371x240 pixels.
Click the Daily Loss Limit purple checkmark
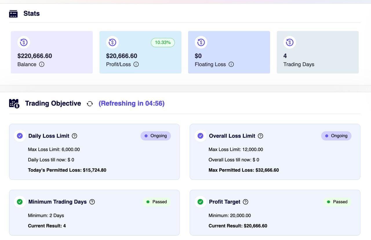20,136
